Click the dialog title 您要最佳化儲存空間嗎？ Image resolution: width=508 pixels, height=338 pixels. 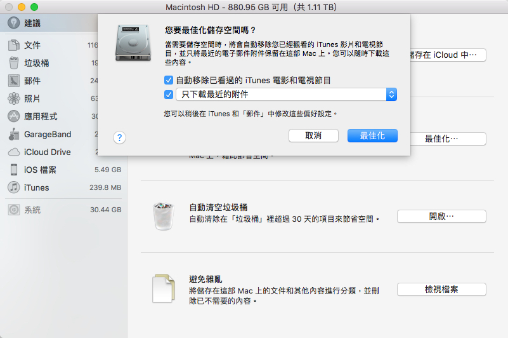tap(211, 30)
